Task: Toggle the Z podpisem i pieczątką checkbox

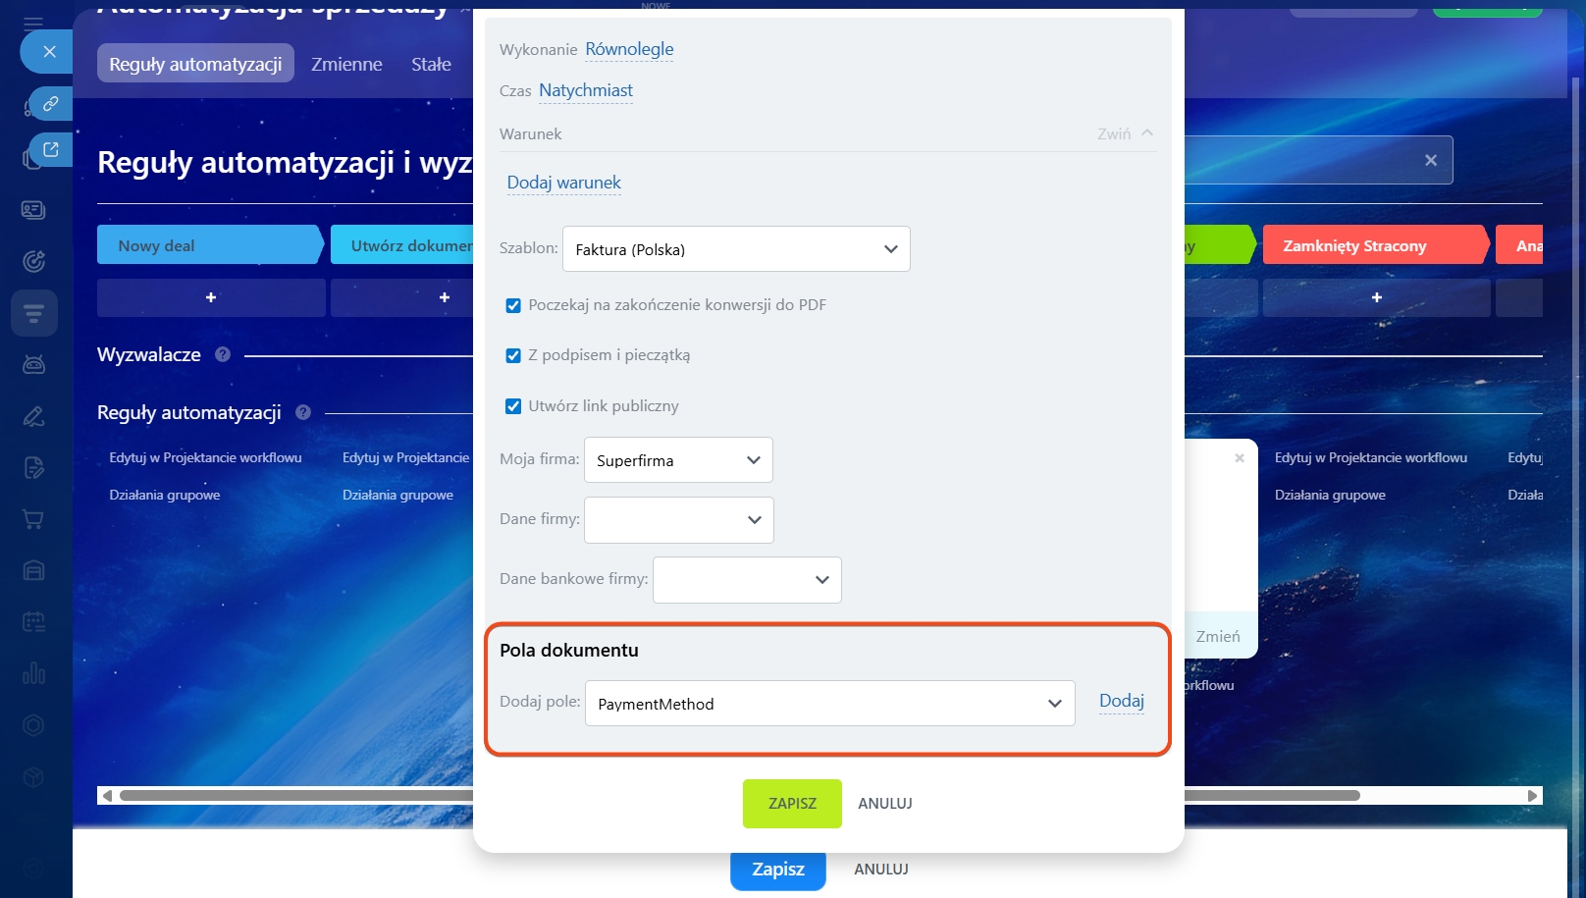Action: point(513,355)
